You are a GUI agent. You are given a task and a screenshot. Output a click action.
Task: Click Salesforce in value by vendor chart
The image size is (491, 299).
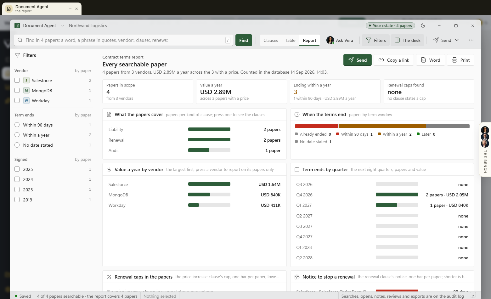pyautogui.click(x=195, y=184)
